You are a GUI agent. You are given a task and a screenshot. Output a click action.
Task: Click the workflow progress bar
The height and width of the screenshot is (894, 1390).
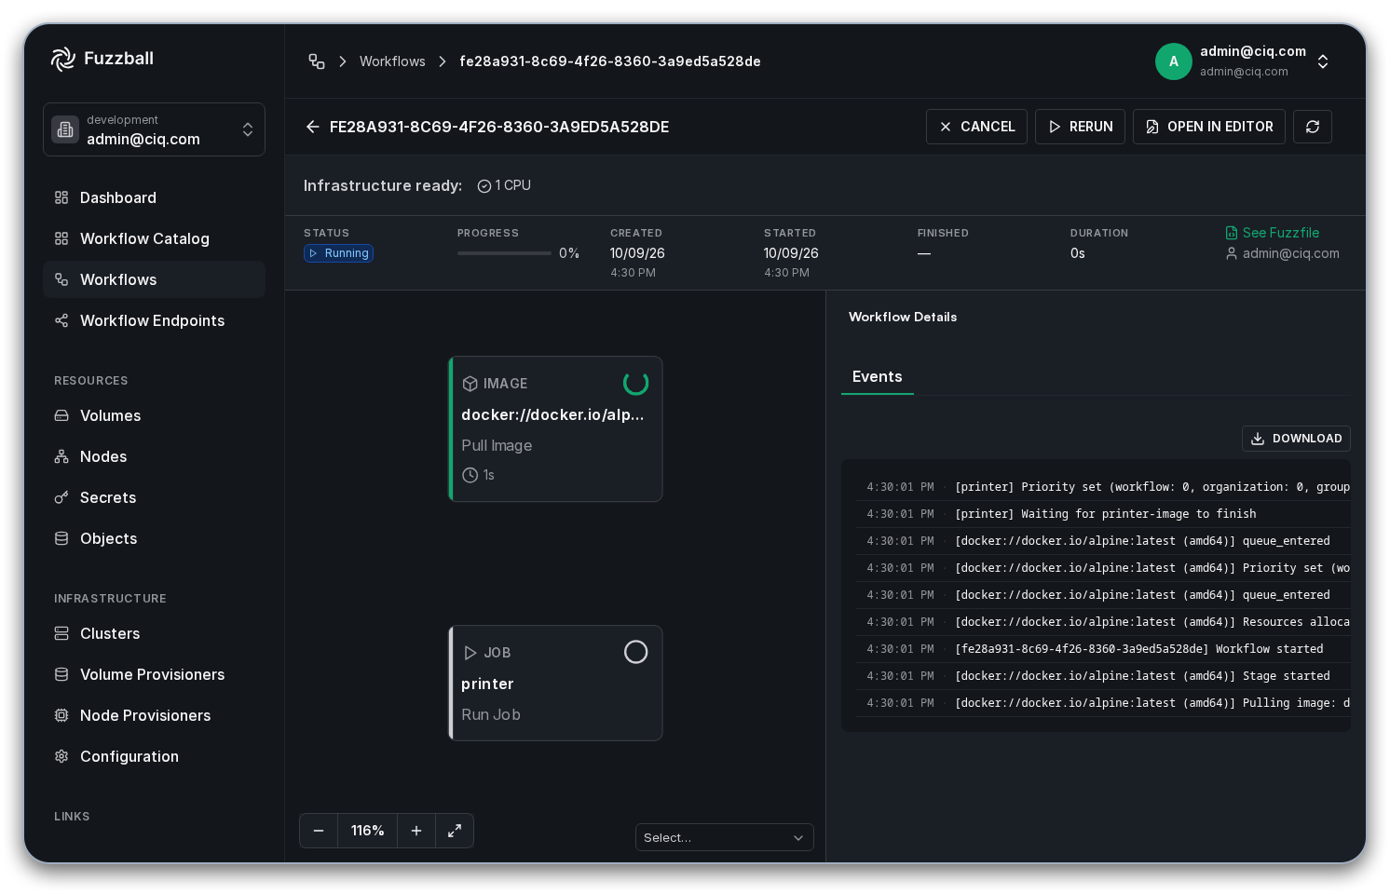(504, 253)
